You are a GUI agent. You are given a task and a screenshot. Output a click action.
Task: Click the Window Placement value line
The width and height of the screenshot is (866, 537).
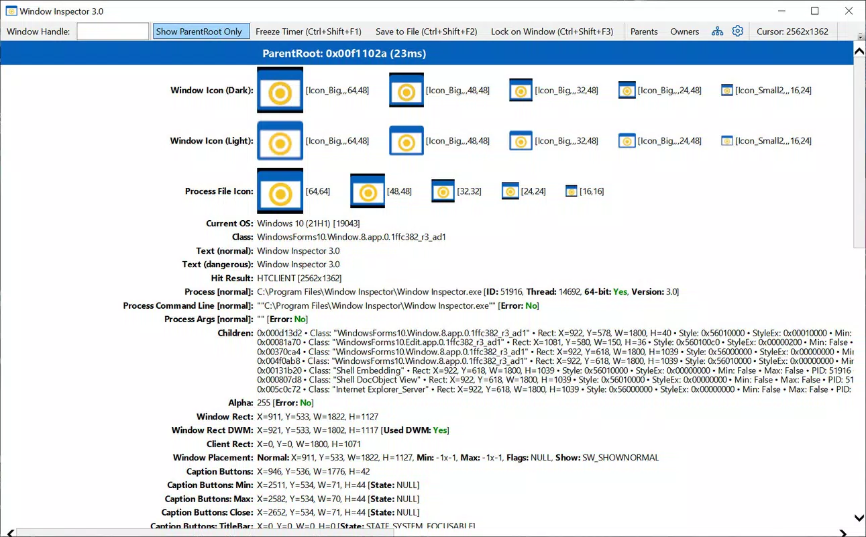click(458, 458)
